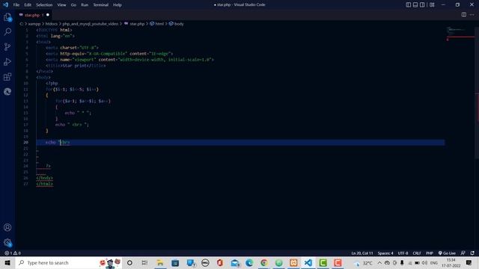Click the htdocs breadcrumb segment

pyautogui.click(x=52, y=24)
